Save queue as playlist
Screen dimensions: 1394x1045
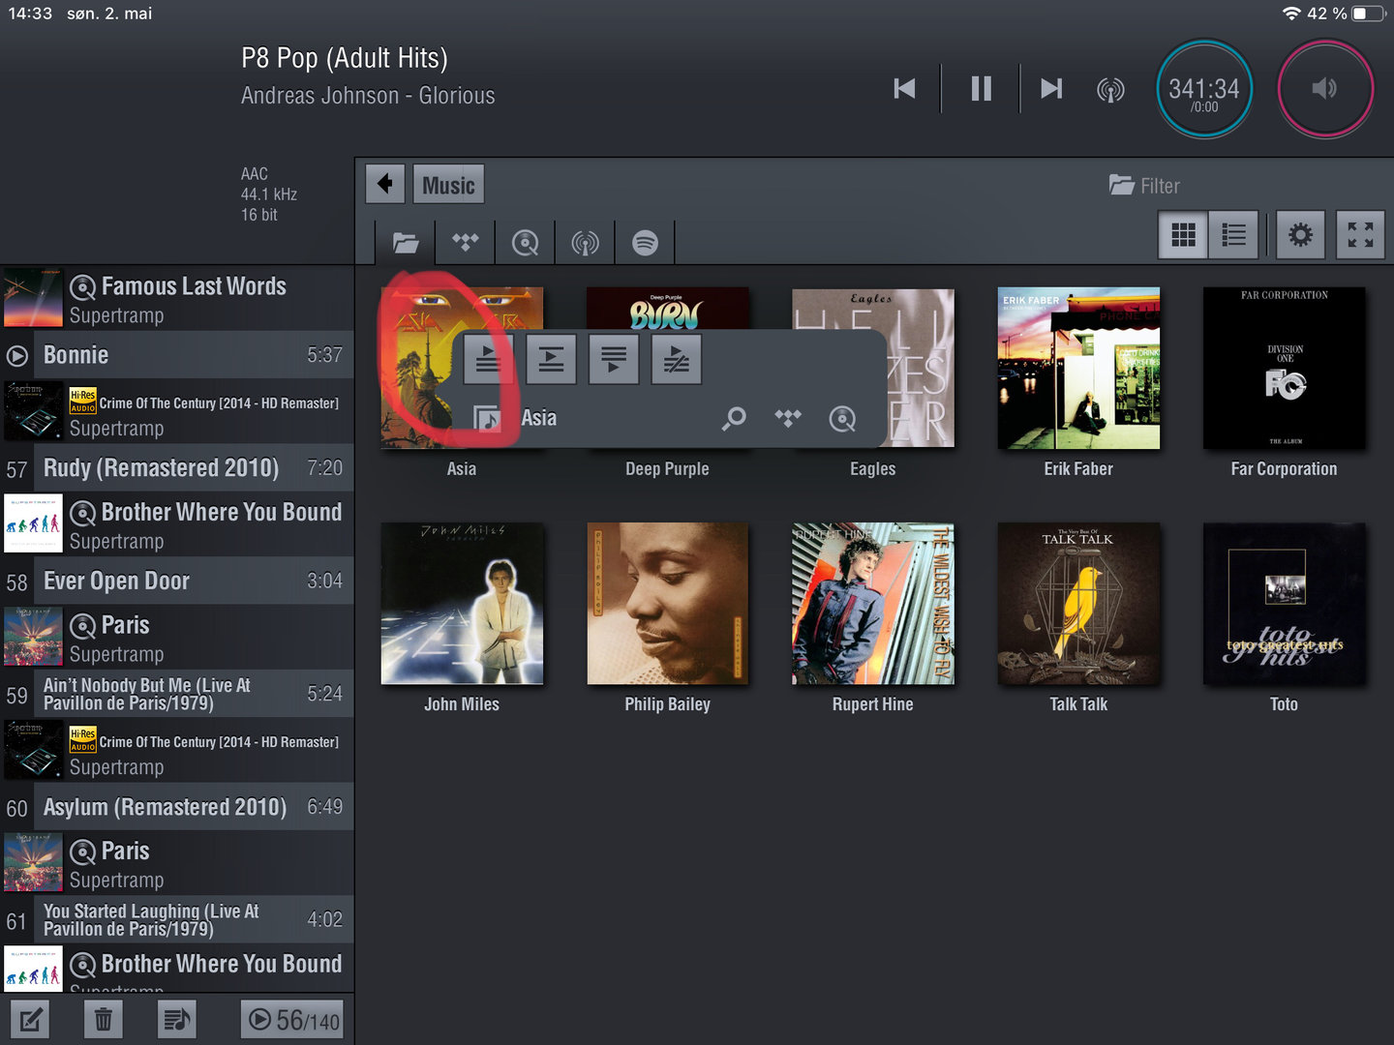tap(177, 1019)
